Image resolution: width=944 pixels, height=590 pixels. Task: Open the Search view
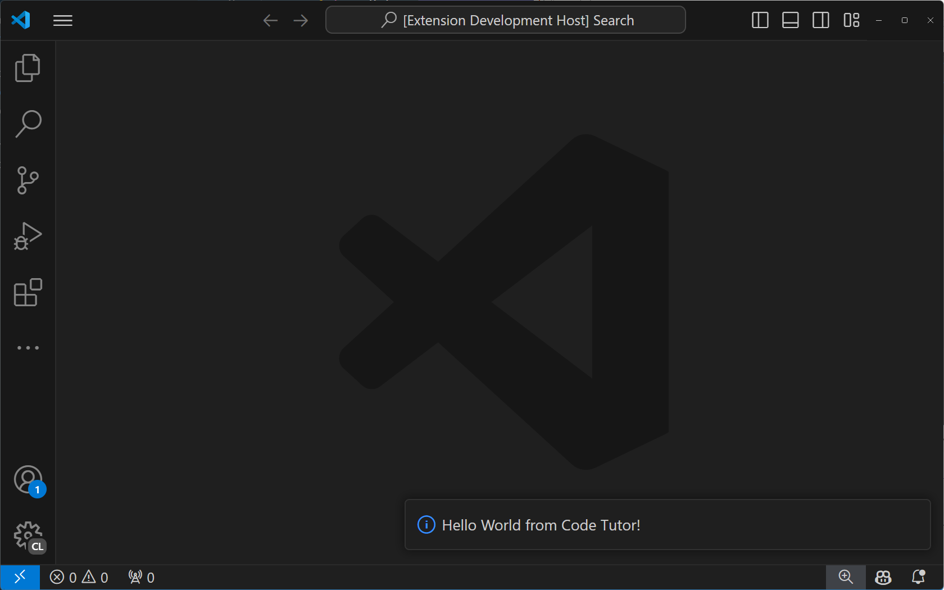click(x=28, y=124)
